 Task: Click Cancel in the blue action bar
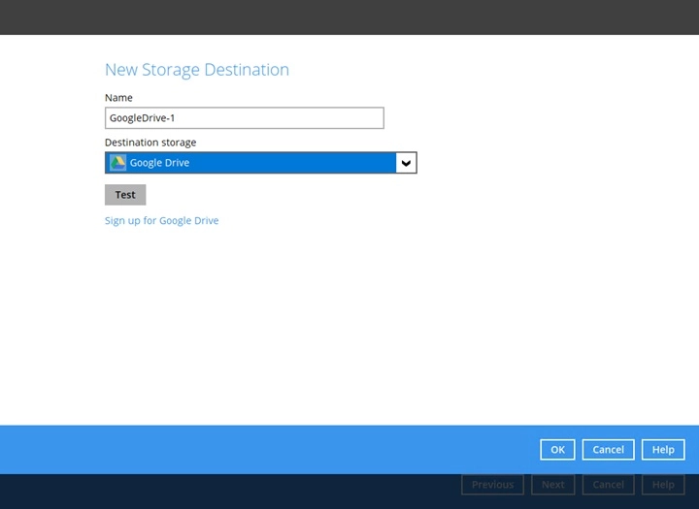pyautogui.click(x=608, y=450)
